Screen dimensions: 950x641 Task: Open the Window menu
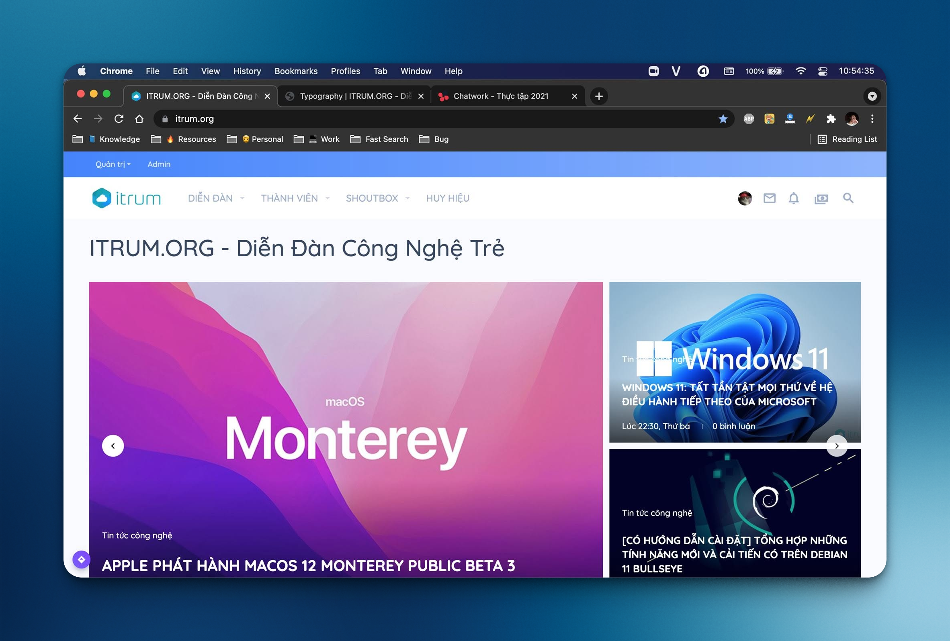[416, 71]
